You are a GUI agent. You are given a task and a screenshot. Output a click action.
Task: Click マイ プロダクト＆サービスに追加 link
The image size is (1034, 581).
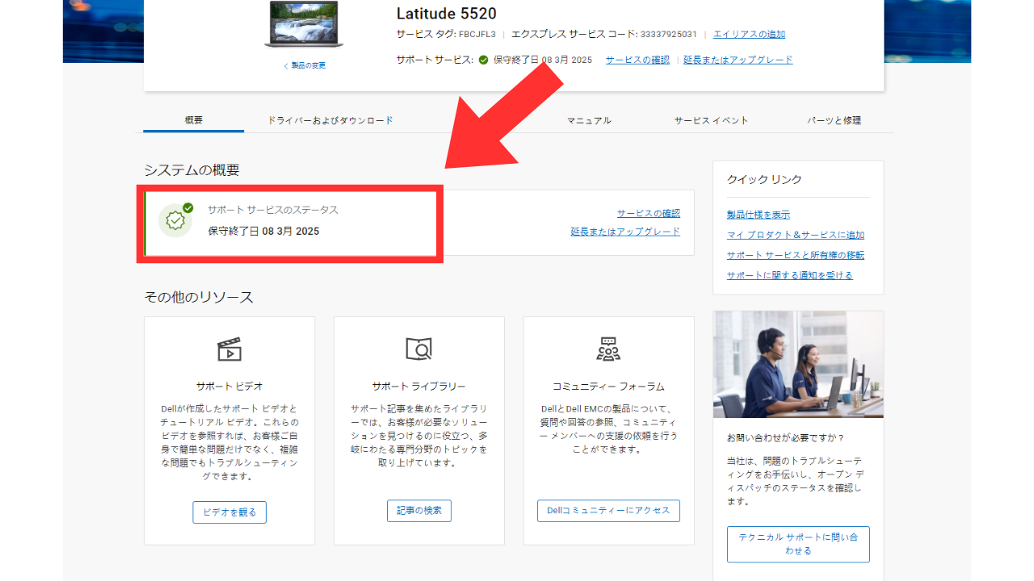(x=795, y=235)
